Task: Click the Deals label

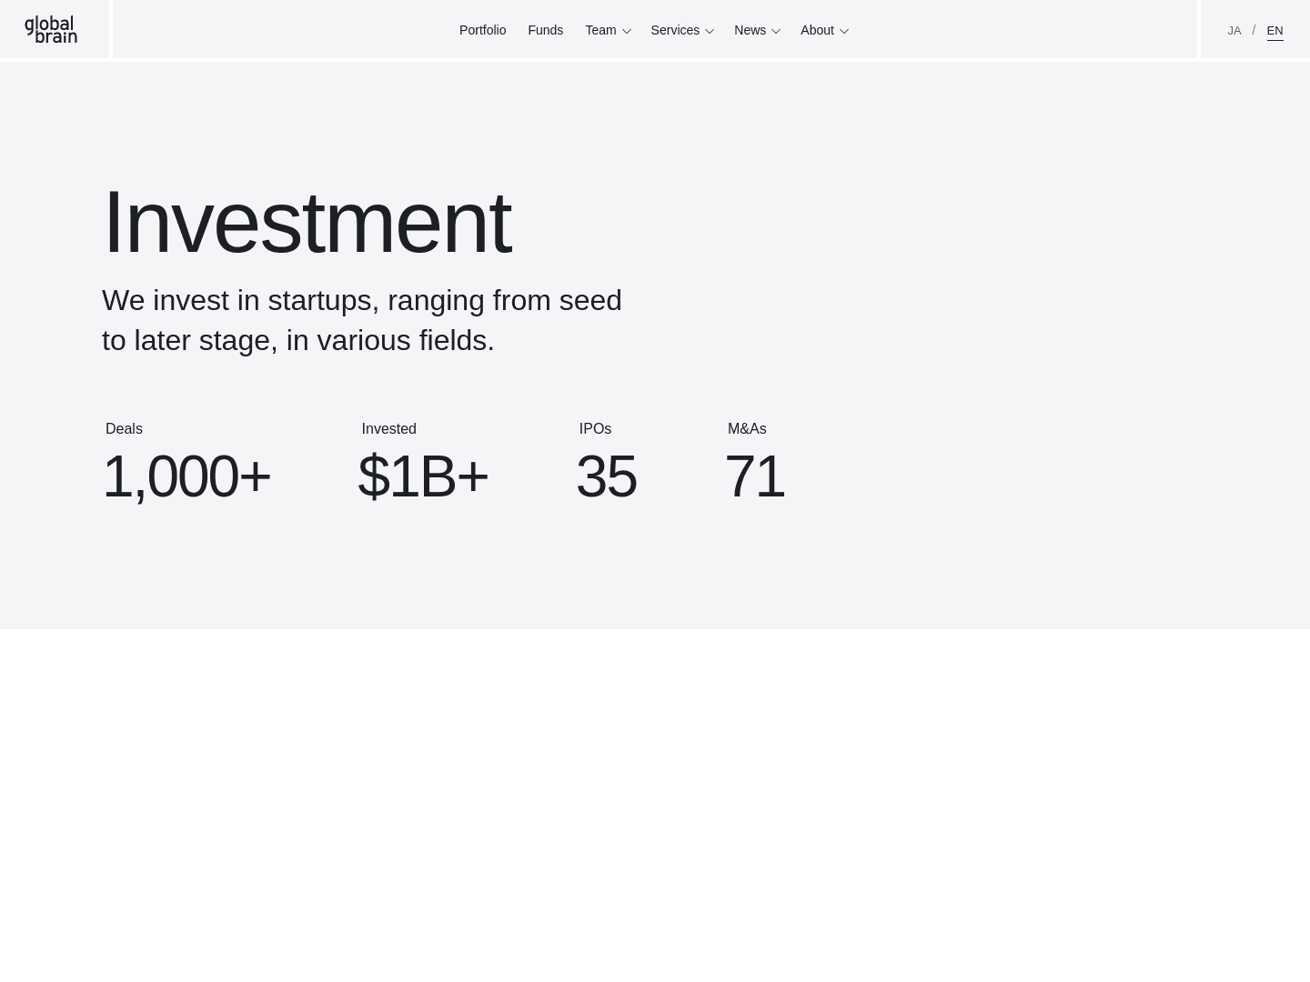Action: 124,428
